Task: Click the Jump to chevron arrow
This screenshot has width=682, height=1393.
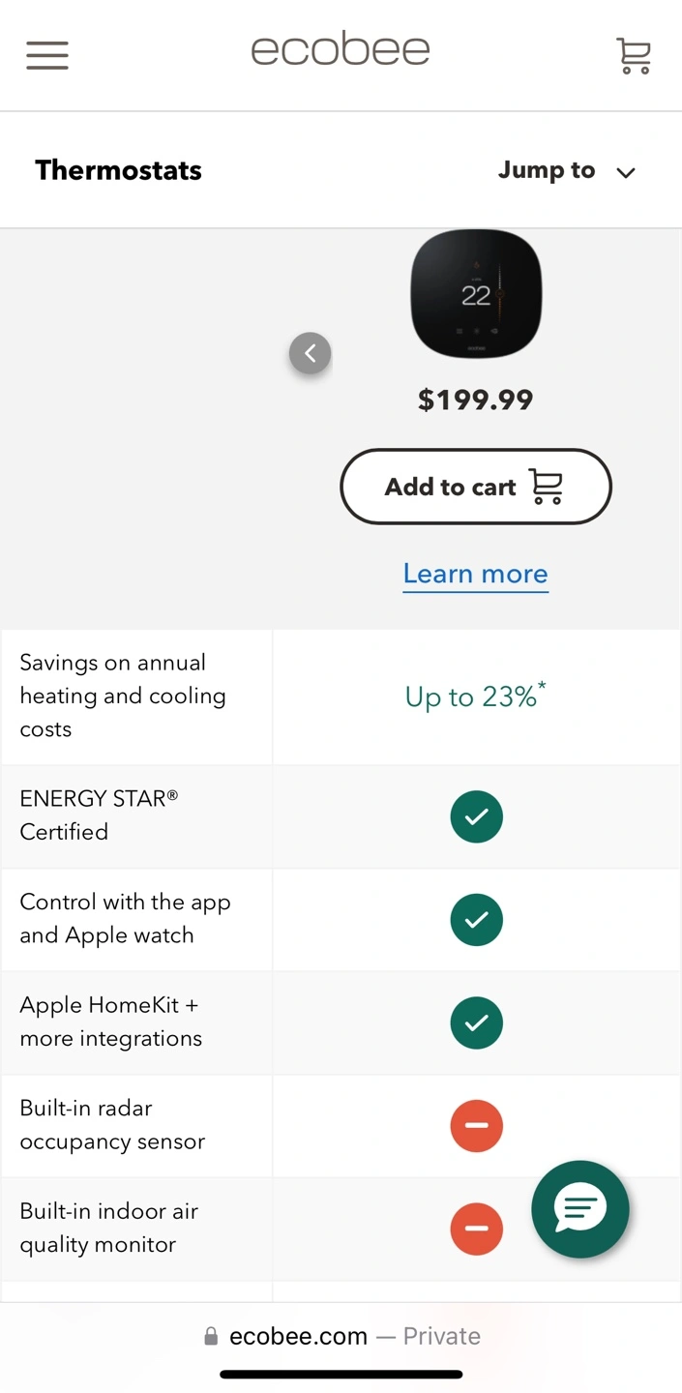Action: [x=626, y=173]
